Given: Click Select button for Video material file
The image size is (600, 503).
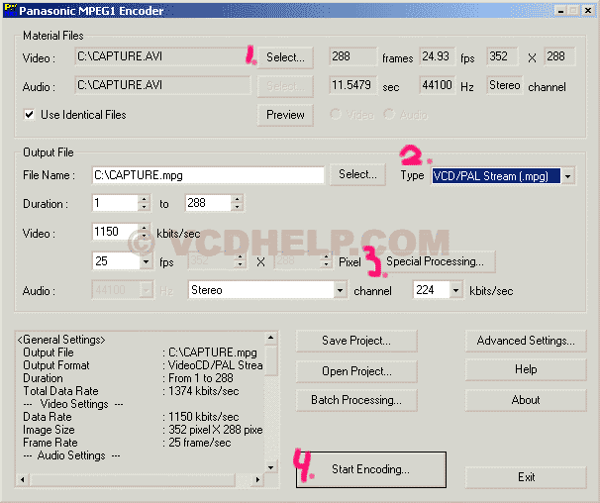Looking at the screenshot, I should (x=285, y=57).
